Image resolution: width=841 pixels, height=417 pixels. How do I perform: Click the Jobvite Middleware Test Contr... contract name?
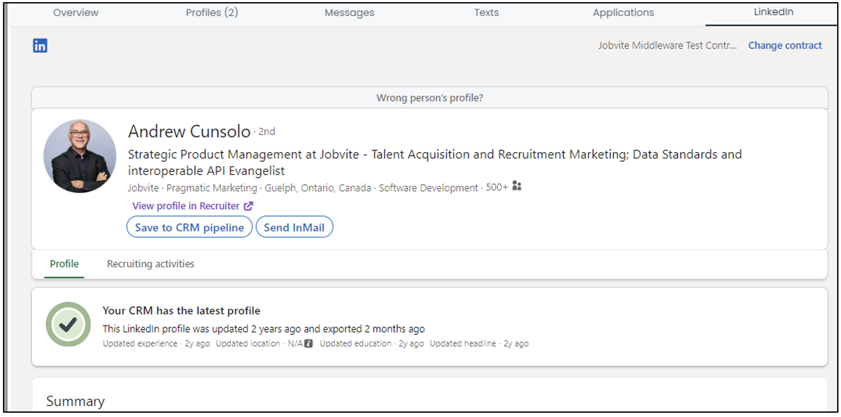pyautogui.click(x=668, y=45)
